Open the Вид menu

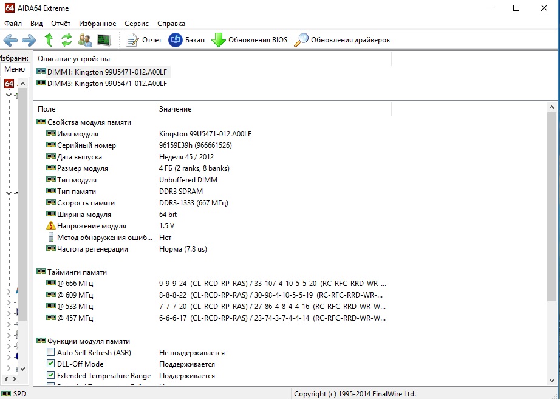[36, 24]
